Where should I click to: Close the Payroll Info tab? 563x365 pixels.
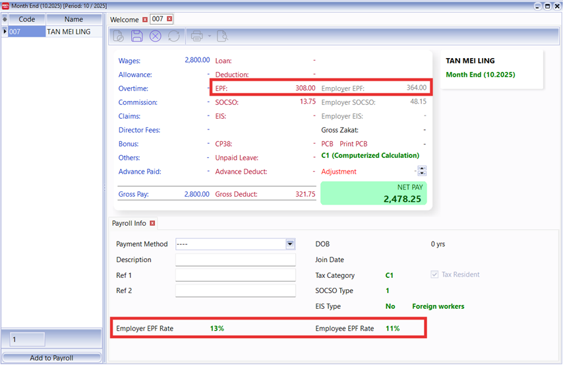pos(152,223)
